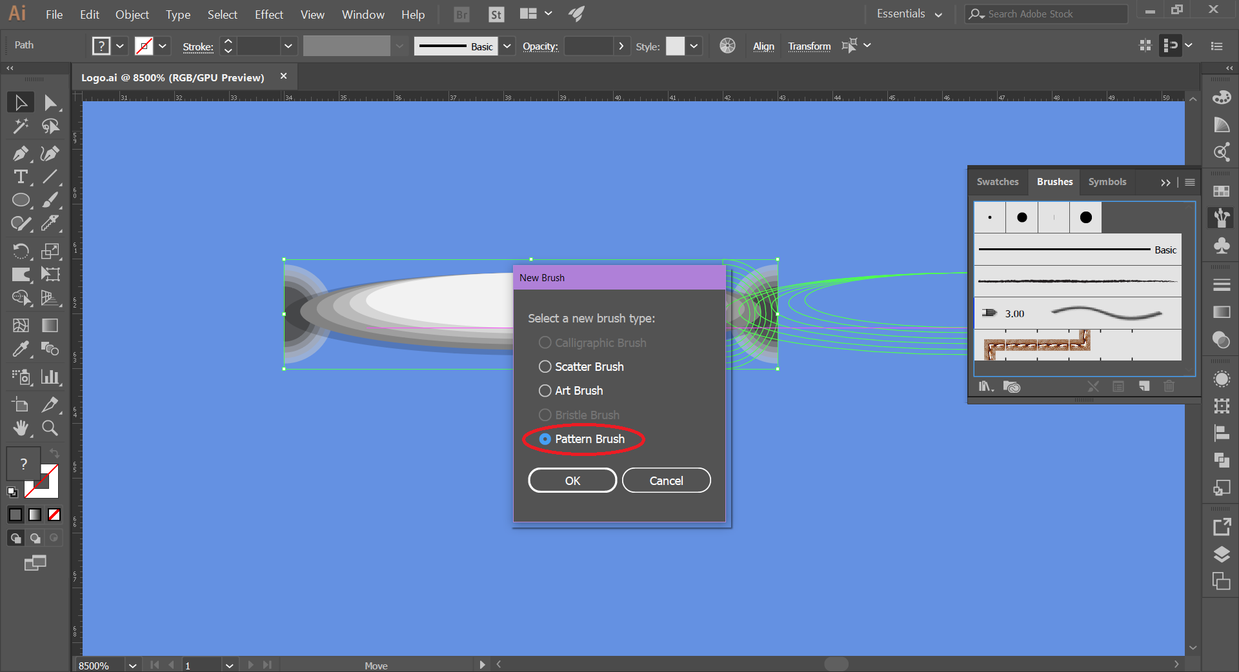Click the Stroke label link
Screen dimensions: 1239x672
click(x=198, y=46)
